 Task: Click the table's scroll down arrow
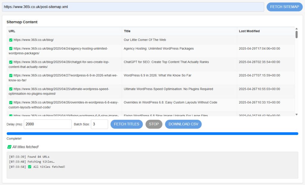point(296,114)
